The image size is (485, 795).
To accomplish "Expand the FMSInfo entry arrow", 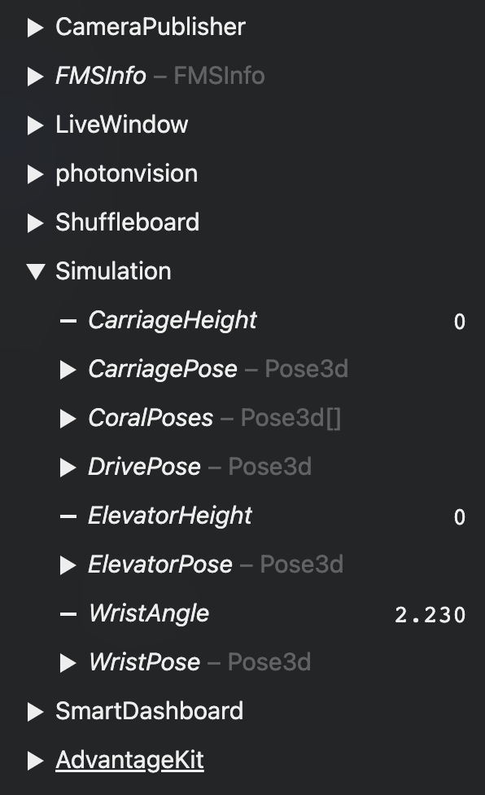I will tap(35, 77).
